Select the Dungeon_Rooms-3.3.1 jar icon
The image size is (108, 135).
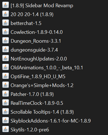6,40
